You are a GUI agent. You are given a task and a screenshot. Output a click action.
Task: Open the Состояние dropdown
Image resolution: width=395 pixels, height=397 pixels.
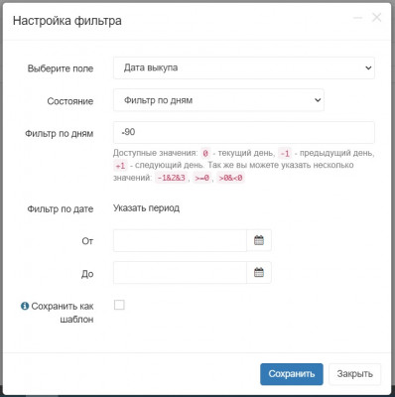click(x=218, y=100)
